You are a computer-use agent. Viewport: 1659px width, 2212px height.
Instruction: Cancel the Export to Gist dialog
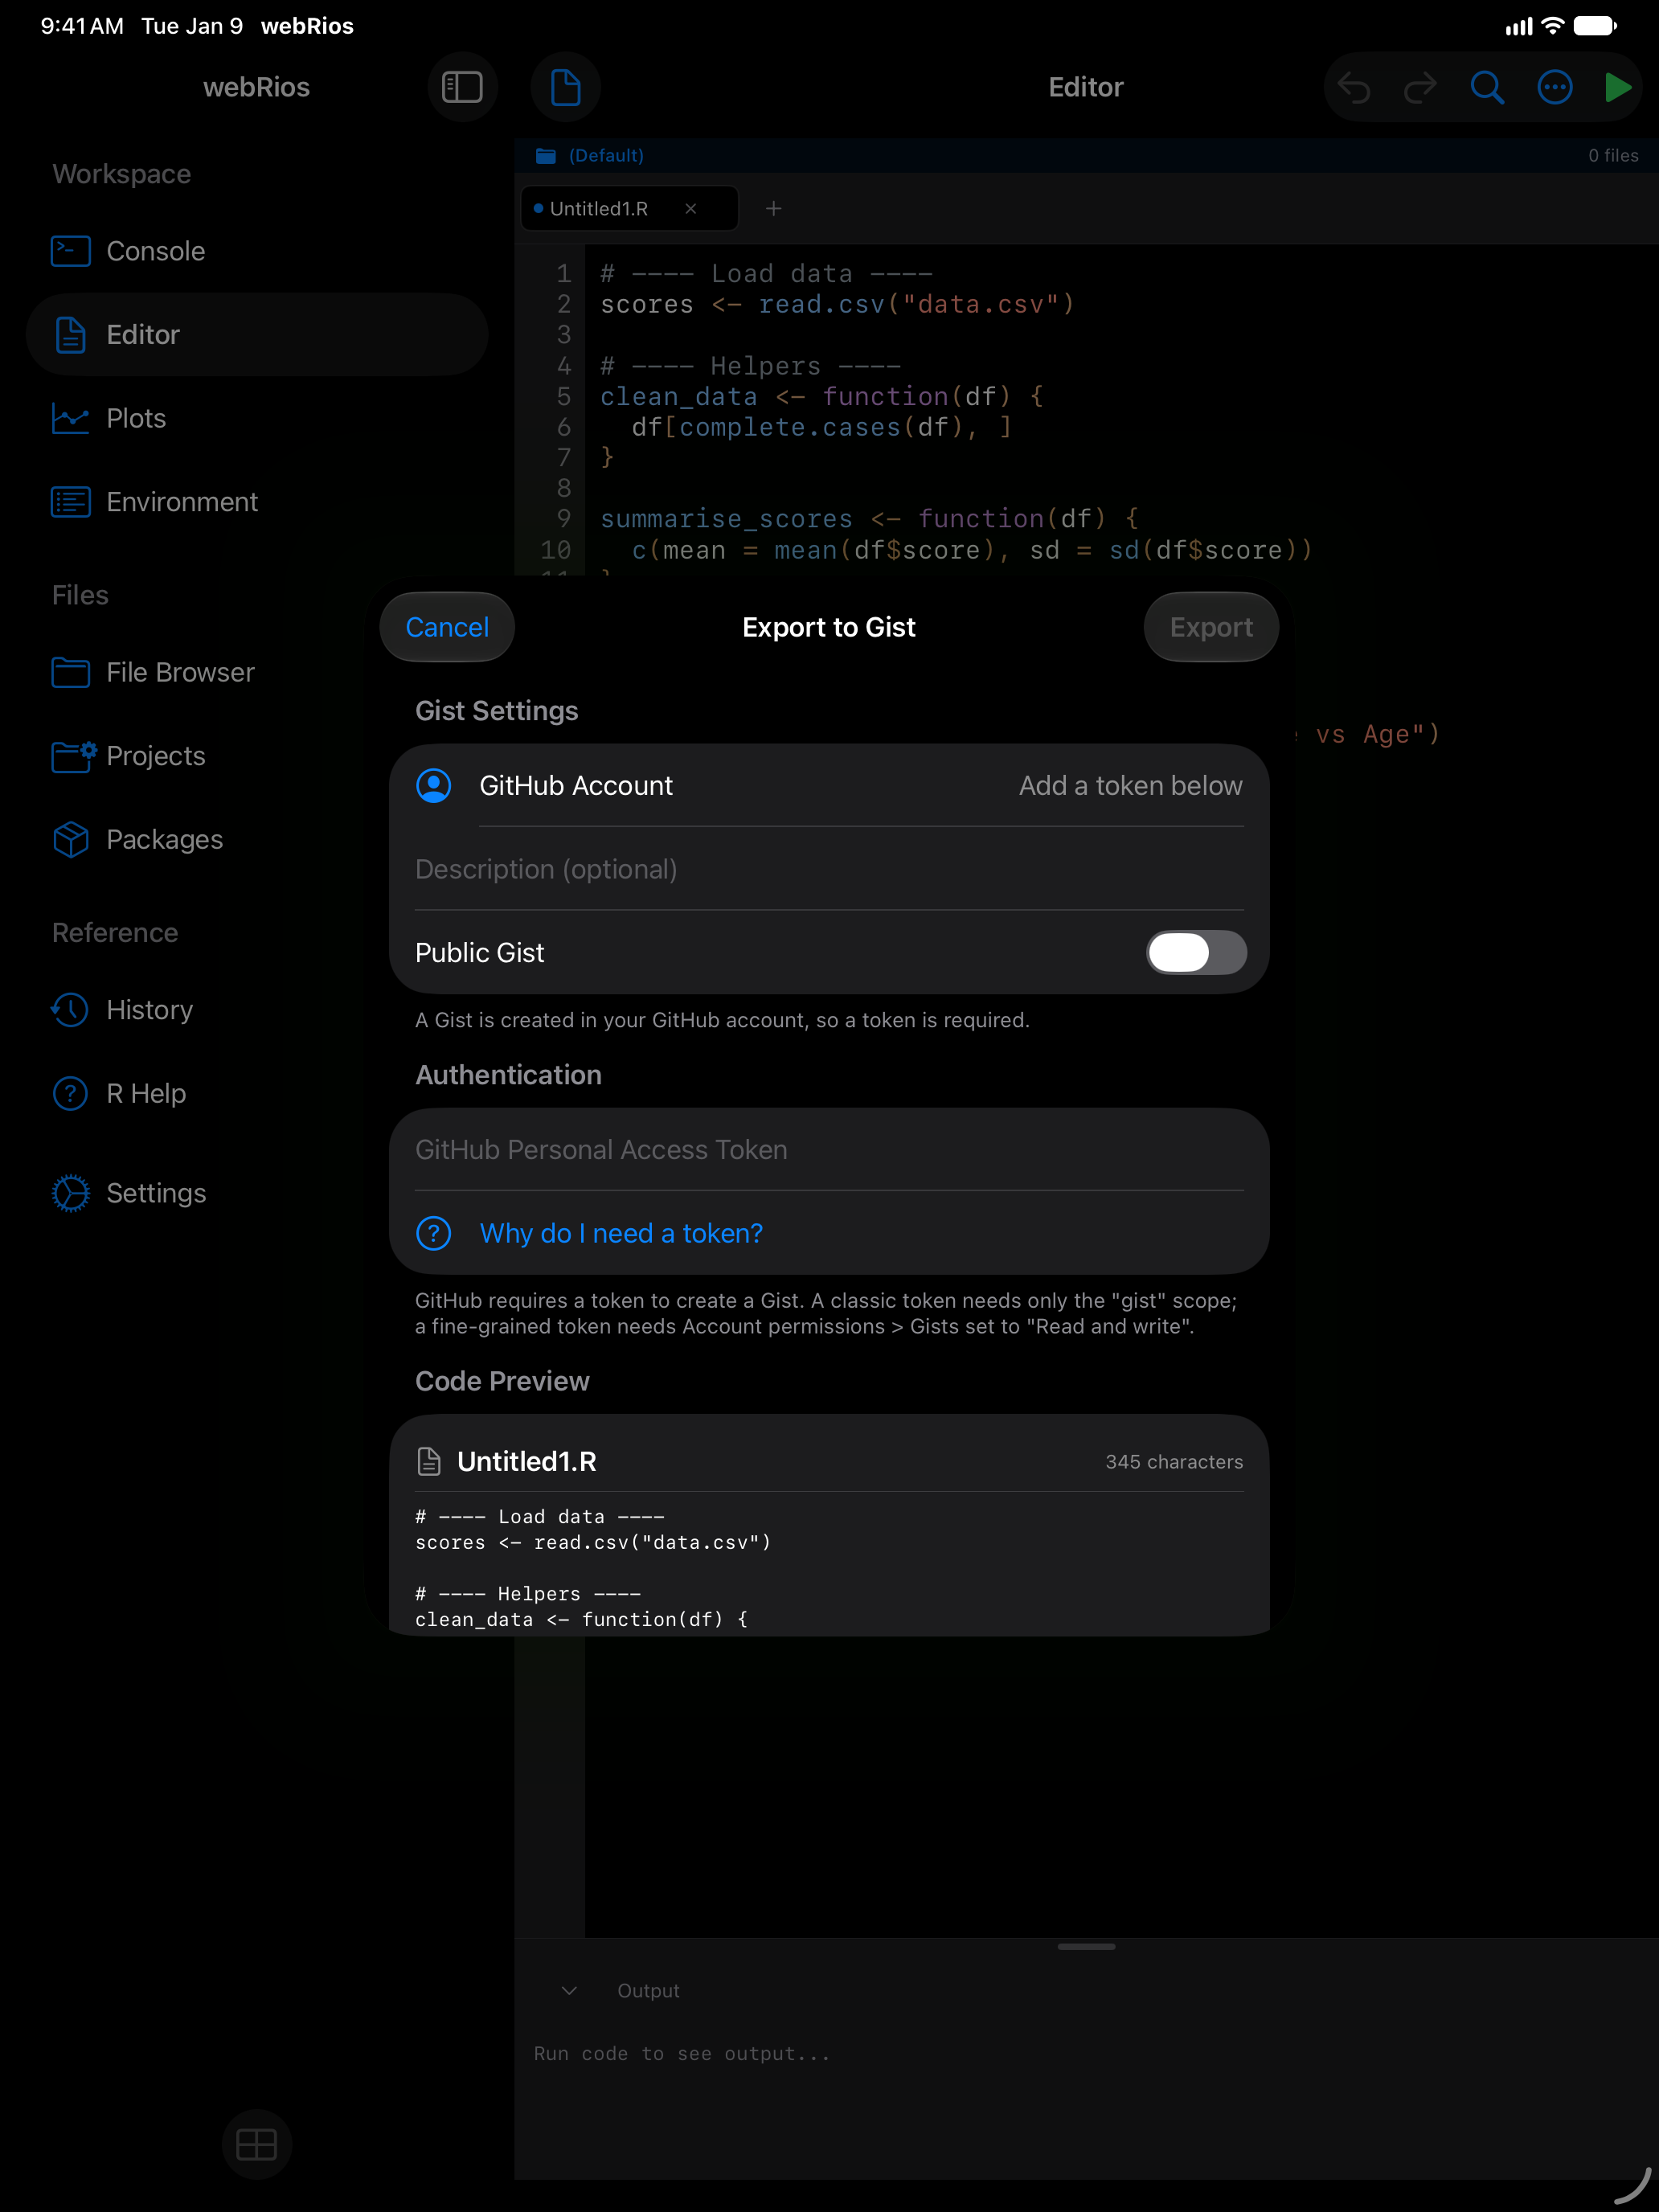click(447, 627)
